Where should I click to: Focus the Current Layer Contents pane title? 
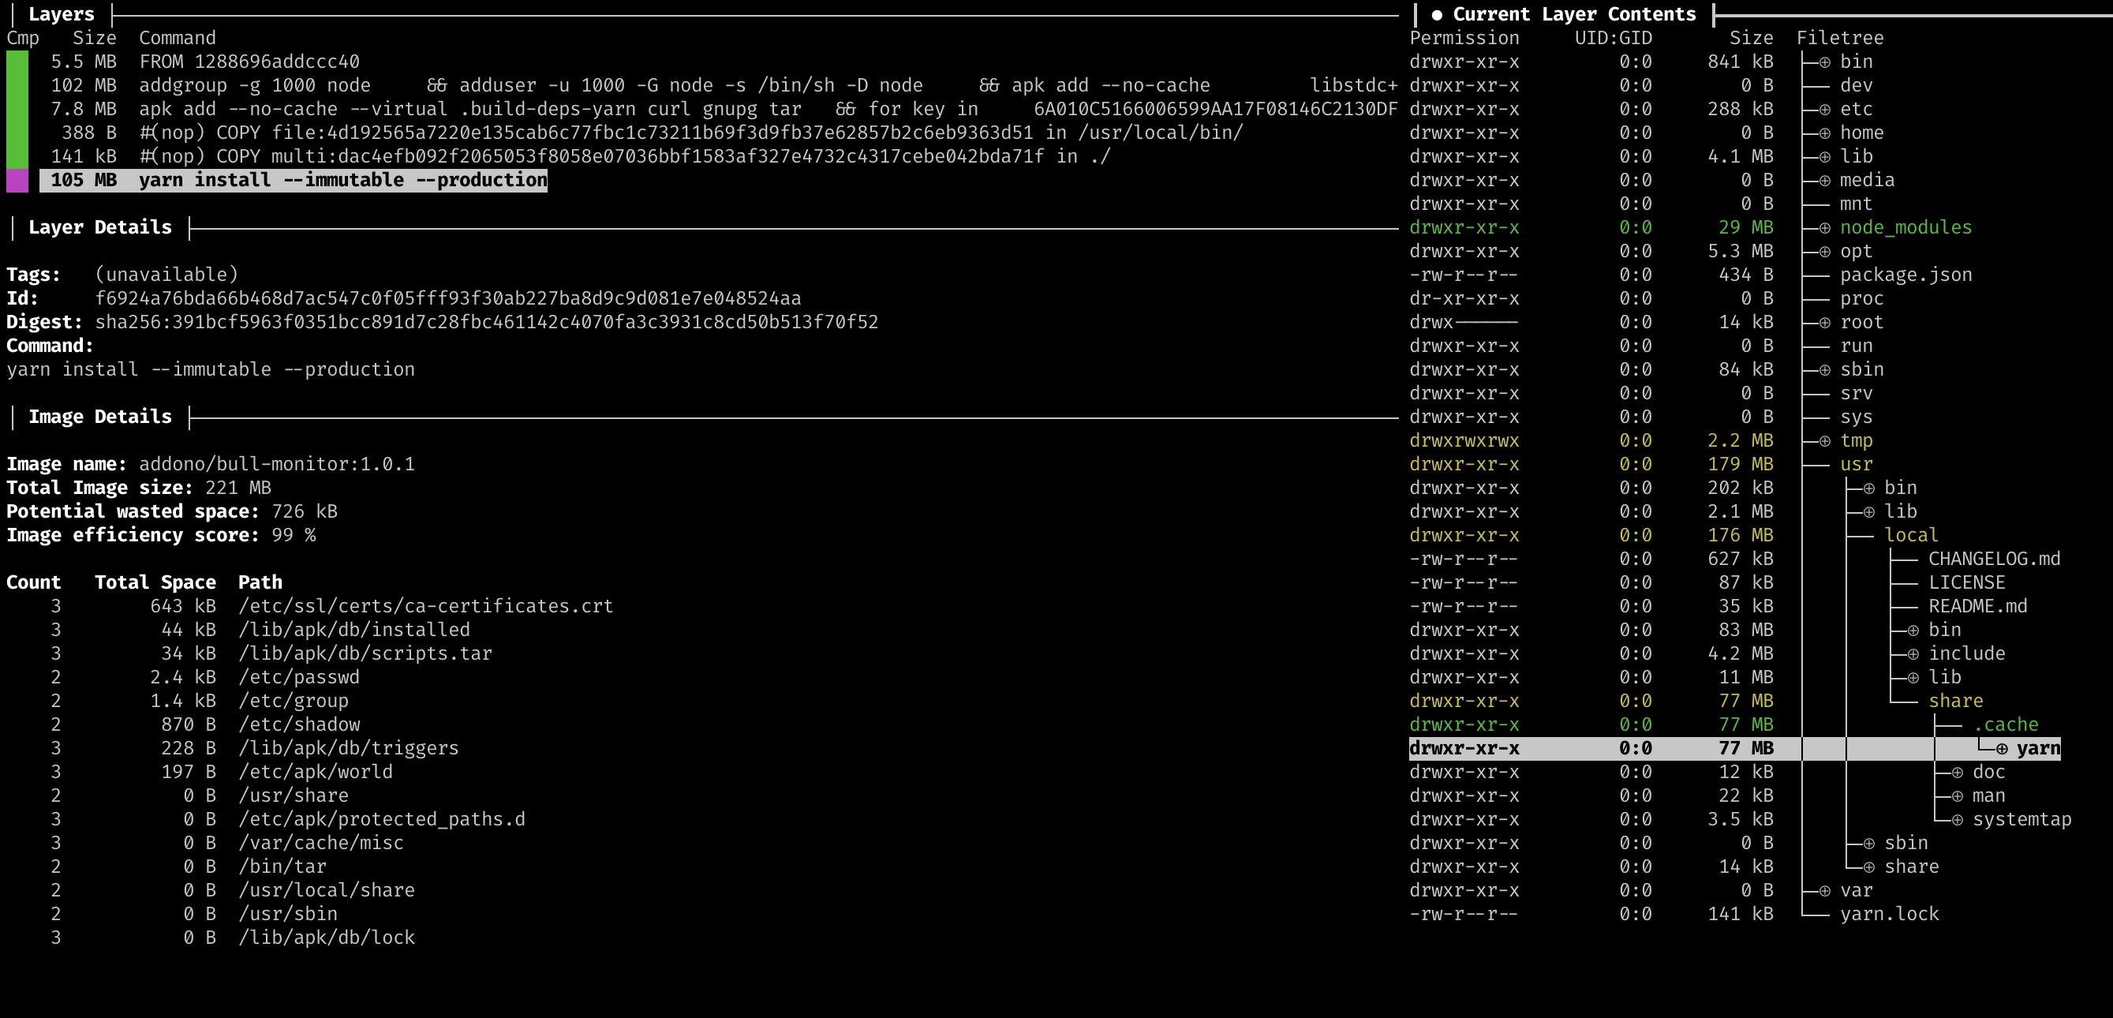tap(1573, 14)
